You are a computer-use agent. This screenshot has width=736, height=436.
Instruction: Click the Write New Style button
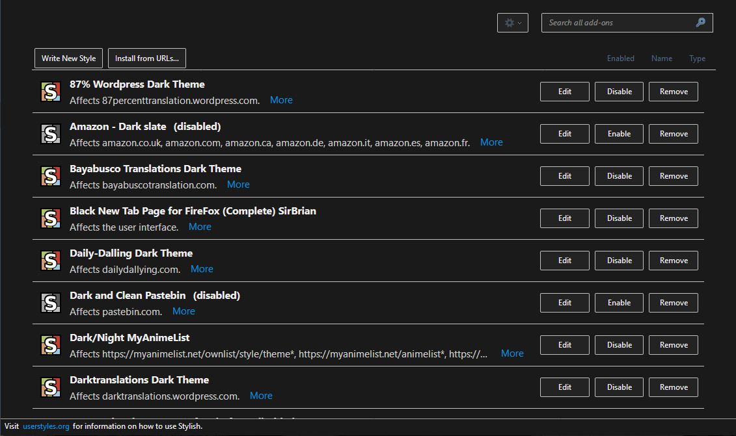(x=68, y=58)
